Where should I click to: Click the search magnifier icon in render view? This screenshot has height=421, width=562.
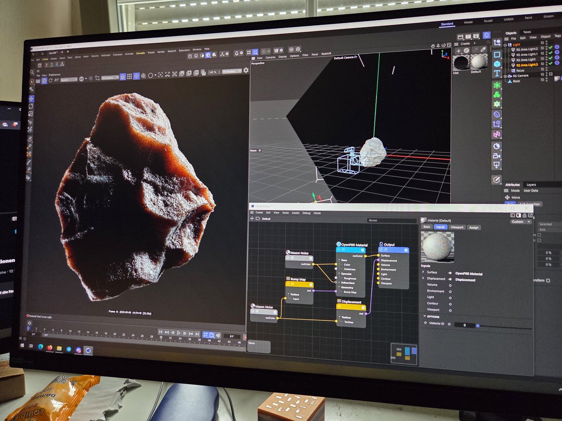[32, 72]
